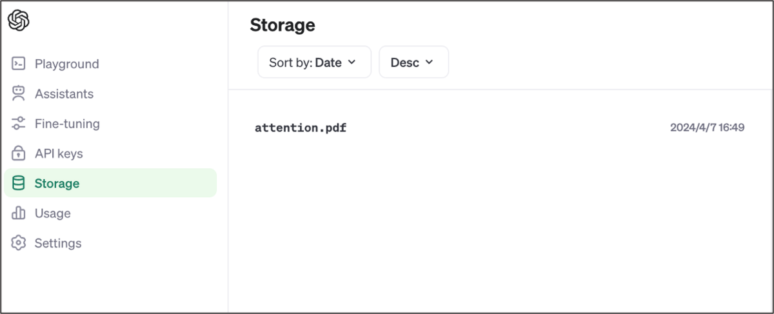Image resolution: width=774 pixels, height=314 pixels.
Task: Click the Storage database icon
Action: [19, 183]
